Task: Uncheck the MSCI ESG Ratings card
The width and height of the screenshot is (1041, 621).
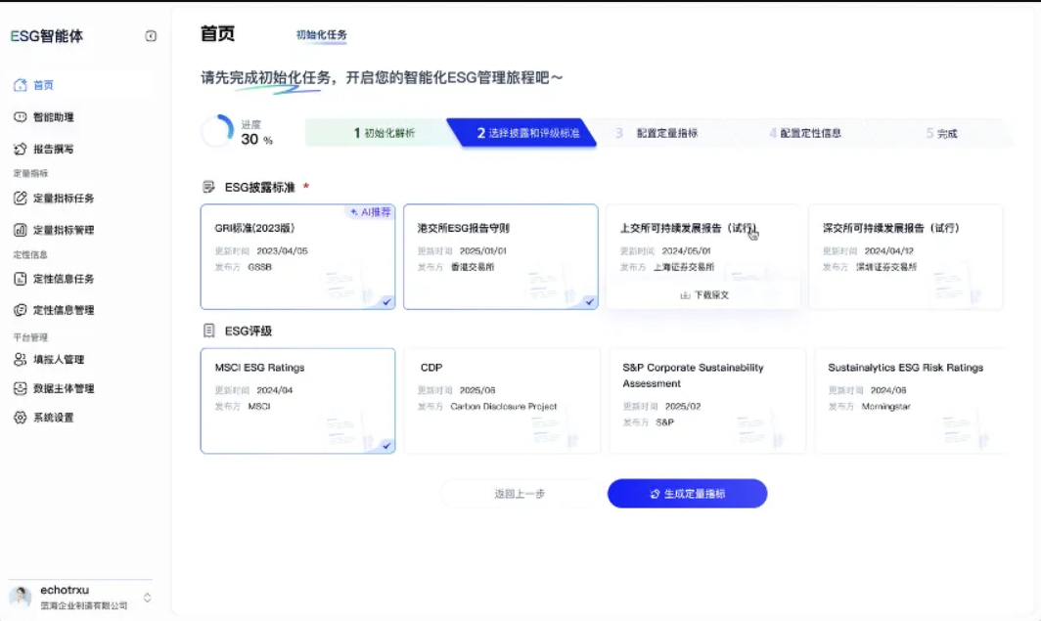Action: (x=297, y=401)
